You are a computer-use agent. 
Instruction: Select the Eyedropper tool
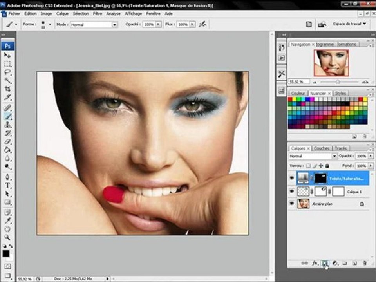7,221
